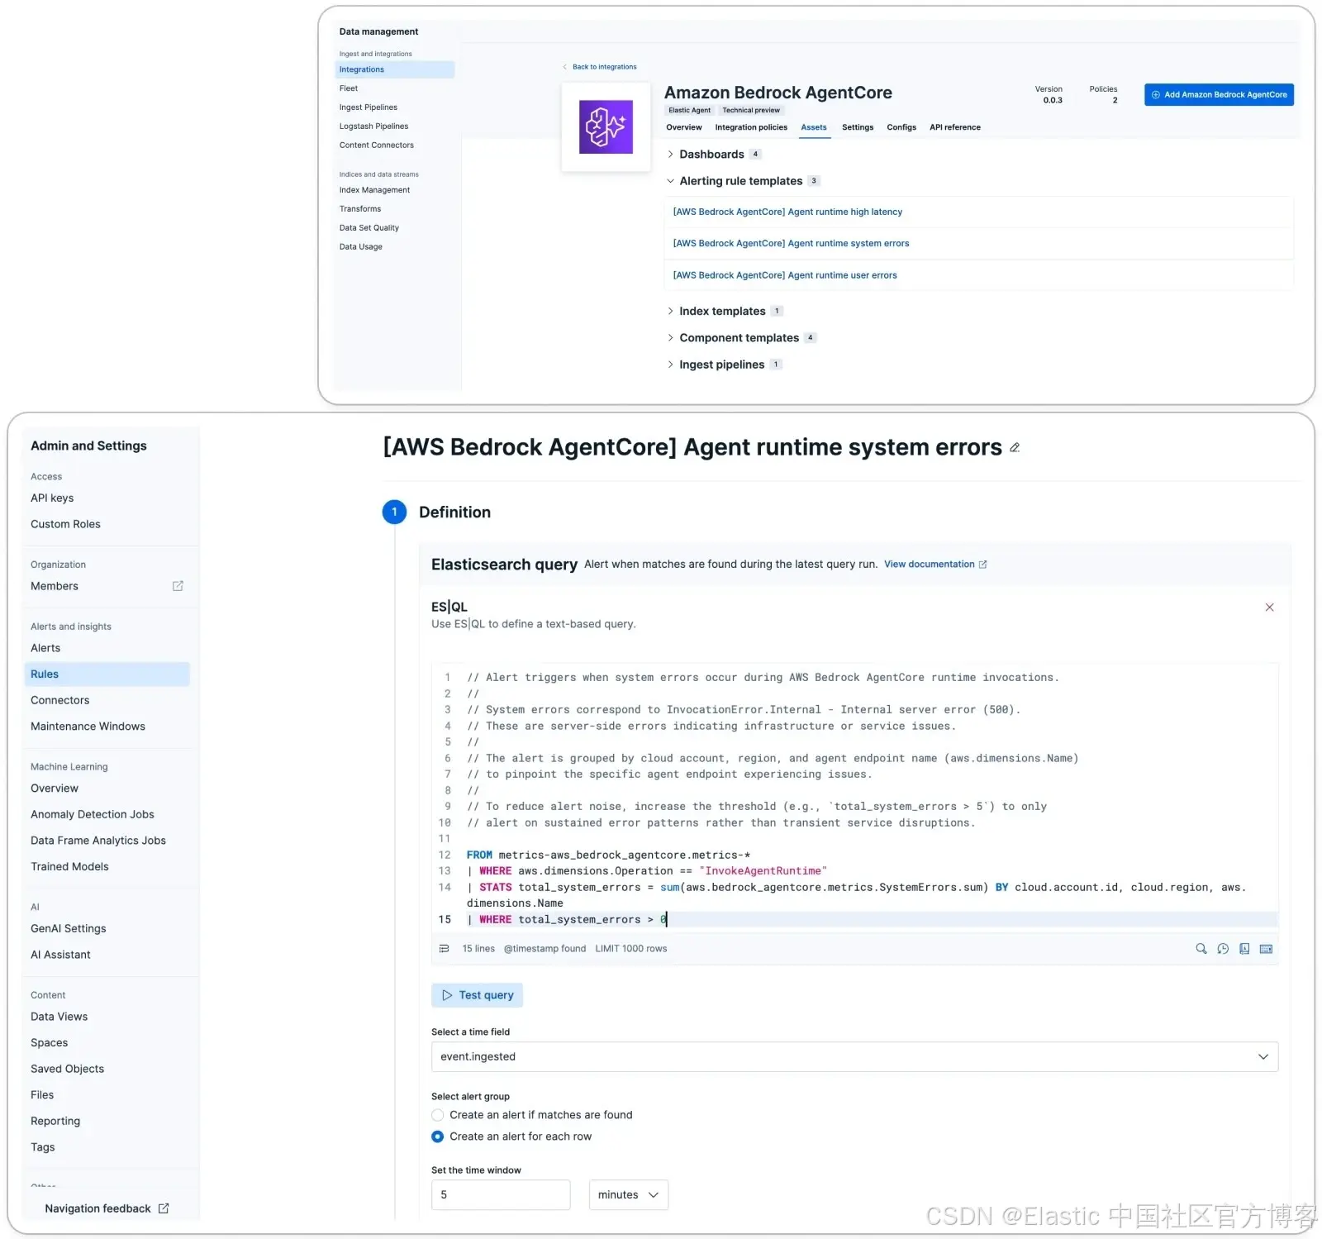1322x1239 pixels.
Task: Open Agent runtime user errors rule template
Action: (x=785, y=275)
